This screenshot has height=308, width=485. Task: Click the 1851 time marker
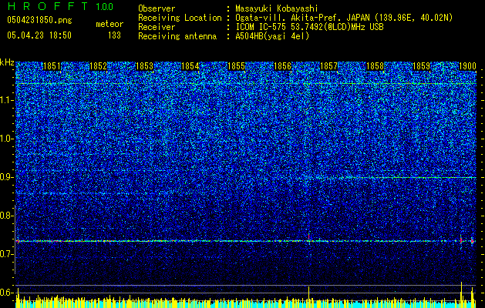click(52, 66)
